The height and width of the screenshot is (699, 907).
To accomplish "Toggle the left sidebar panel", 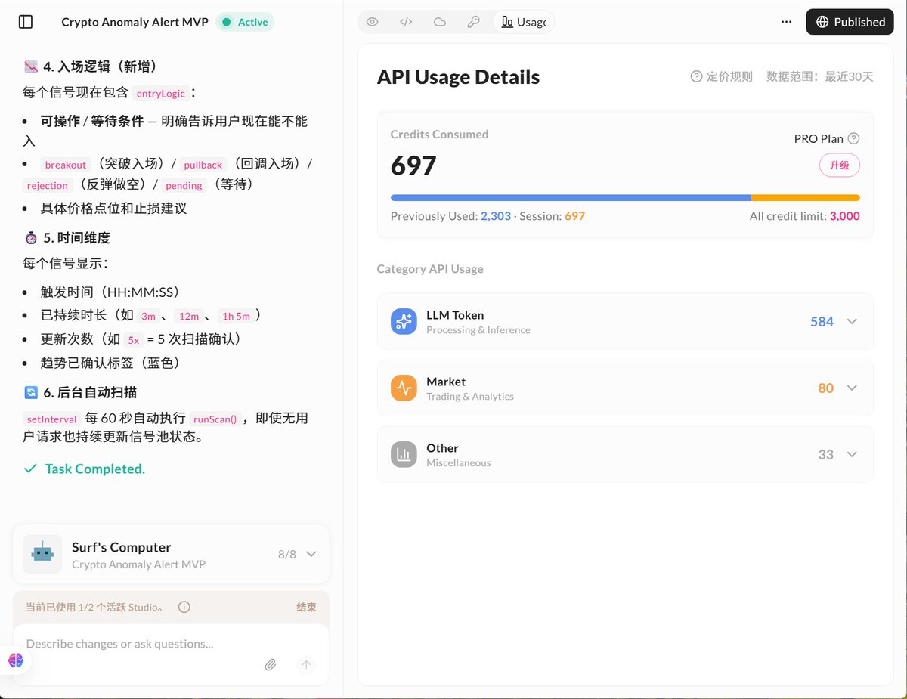I will [25, 22].
